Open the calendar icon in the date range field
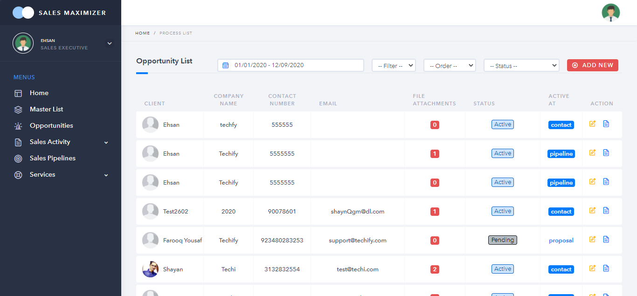 tap(226, 65)
